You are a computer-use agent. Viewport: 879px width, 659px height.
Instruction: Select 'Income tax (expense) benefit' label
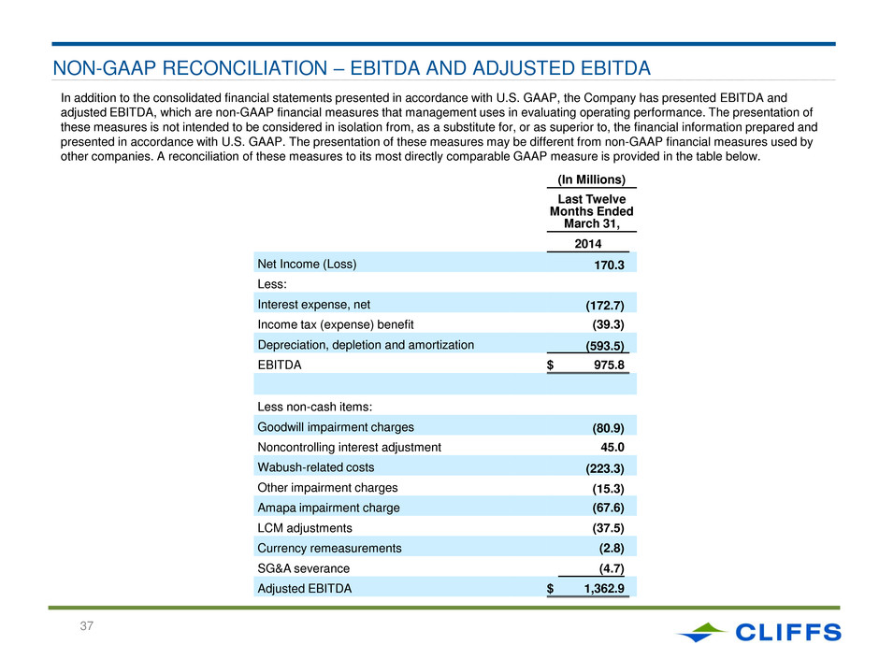click(x=335, y=324)
